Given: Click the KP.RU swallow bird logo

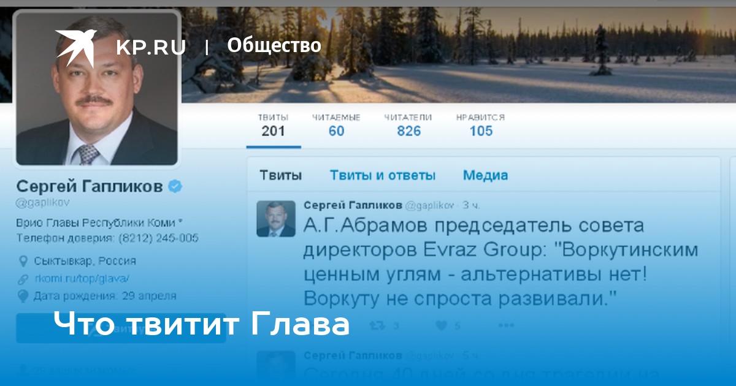Looking at the screenshot, I should [76, 47].
